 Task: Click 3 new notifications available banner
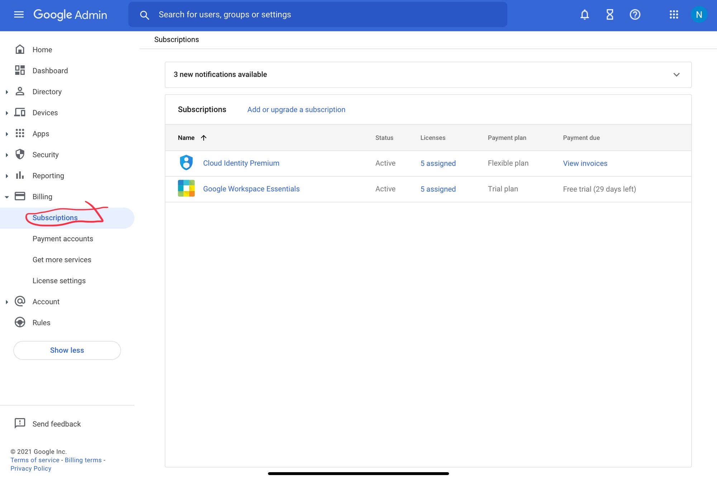[428, 75]
